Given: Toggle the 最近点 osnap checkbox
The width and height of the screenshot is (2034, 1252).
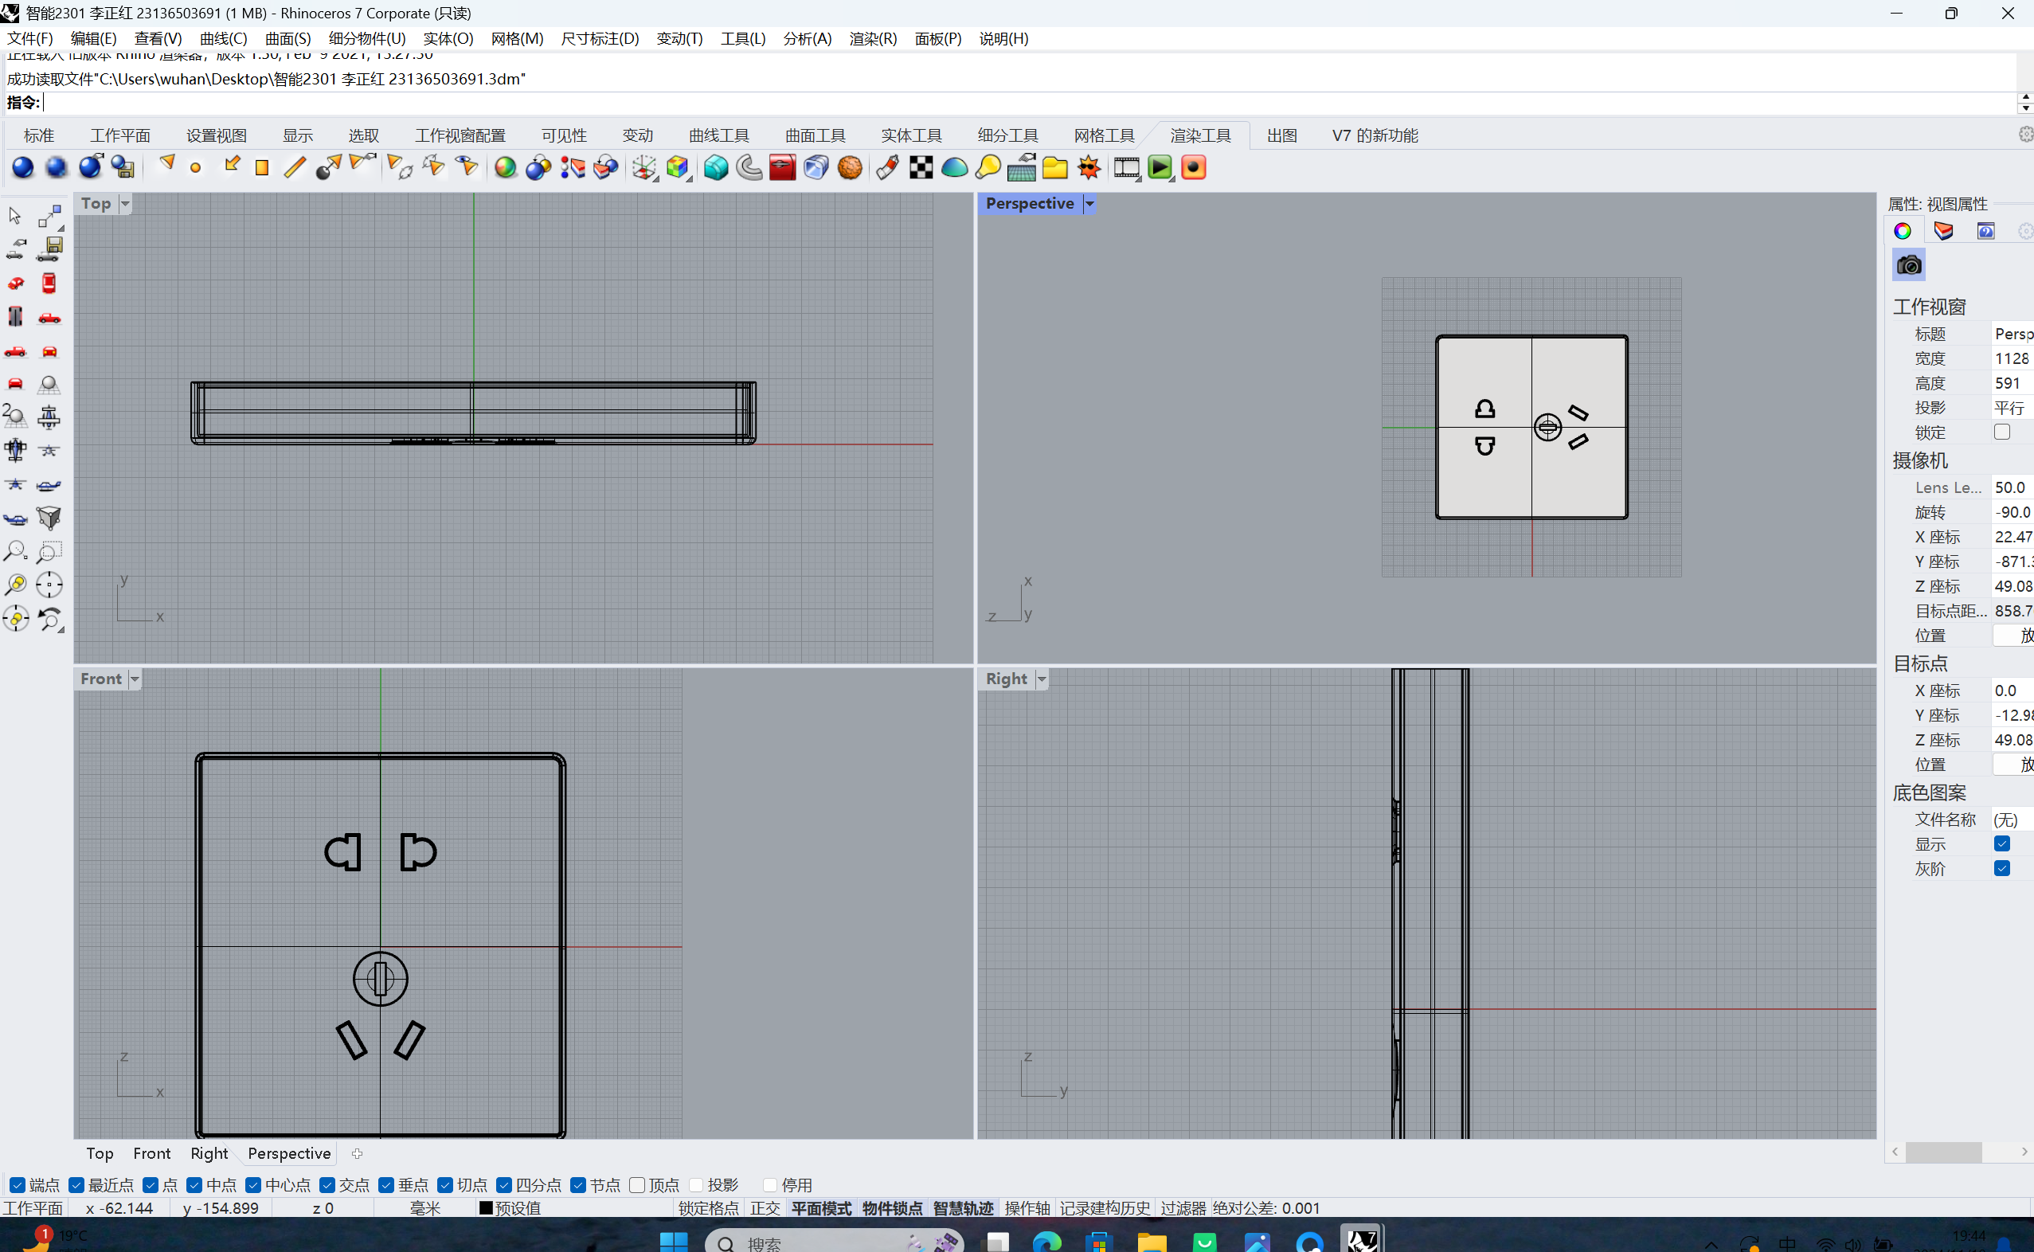Looking at the screenshot, I should (x=76, y=1185).
